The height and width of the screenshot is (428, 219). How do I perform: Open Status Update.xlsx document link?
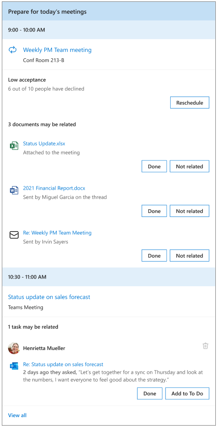(44, 143)
